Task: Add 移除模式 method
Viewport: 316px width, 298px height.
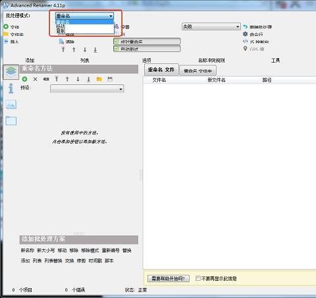Action: [90, 251]
